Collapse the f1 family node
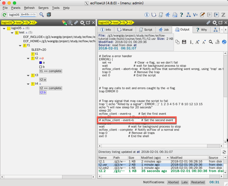Viewport: 228px width, 186px height. coord(20,46)
